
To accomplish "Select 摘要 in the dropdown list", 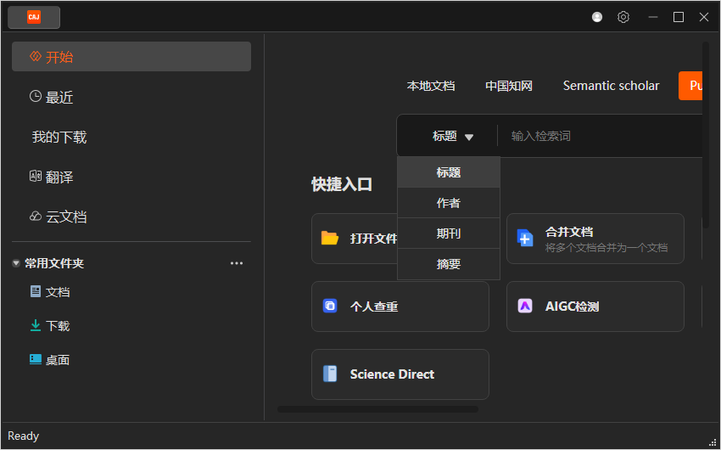I will point(449,264).
